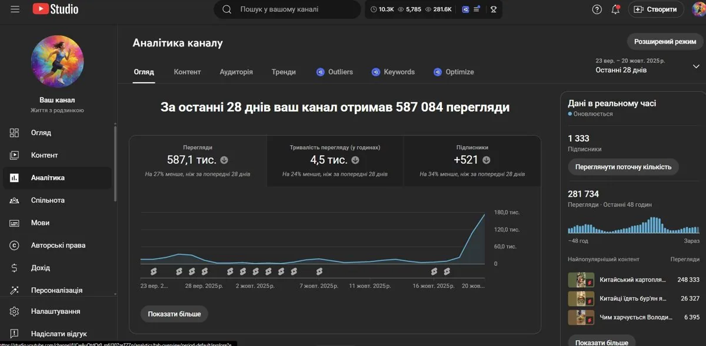The height and width of the screenshot is (346, 706).
Task: Click the 26 327 views value
Action: click(x=690, y=298)
